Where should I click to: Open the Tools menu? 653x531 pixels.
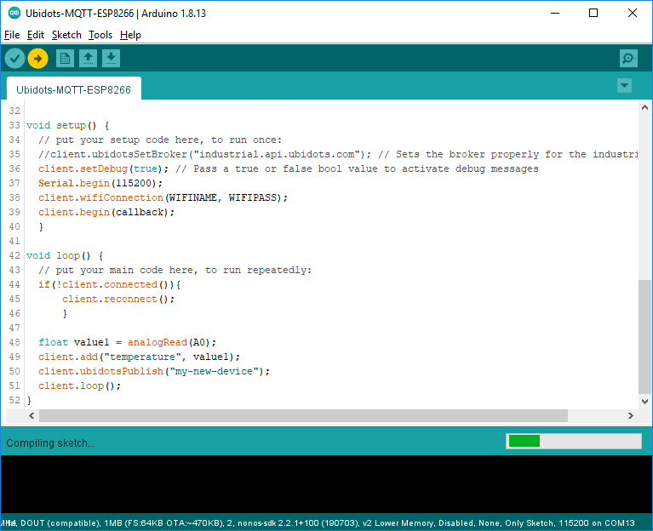(x=100, y=35)
